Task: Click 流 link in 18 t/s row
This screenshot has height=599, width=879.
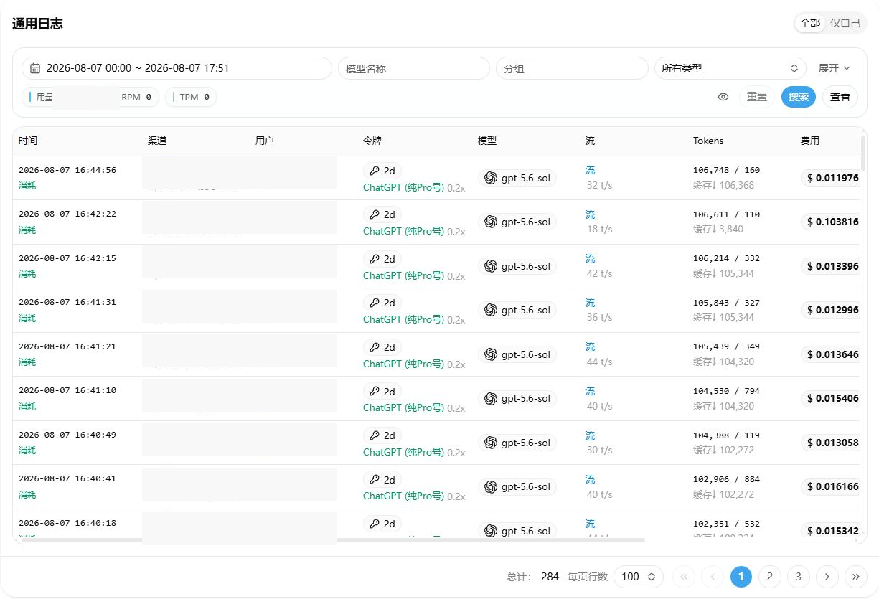Action: tap(590, 214)
